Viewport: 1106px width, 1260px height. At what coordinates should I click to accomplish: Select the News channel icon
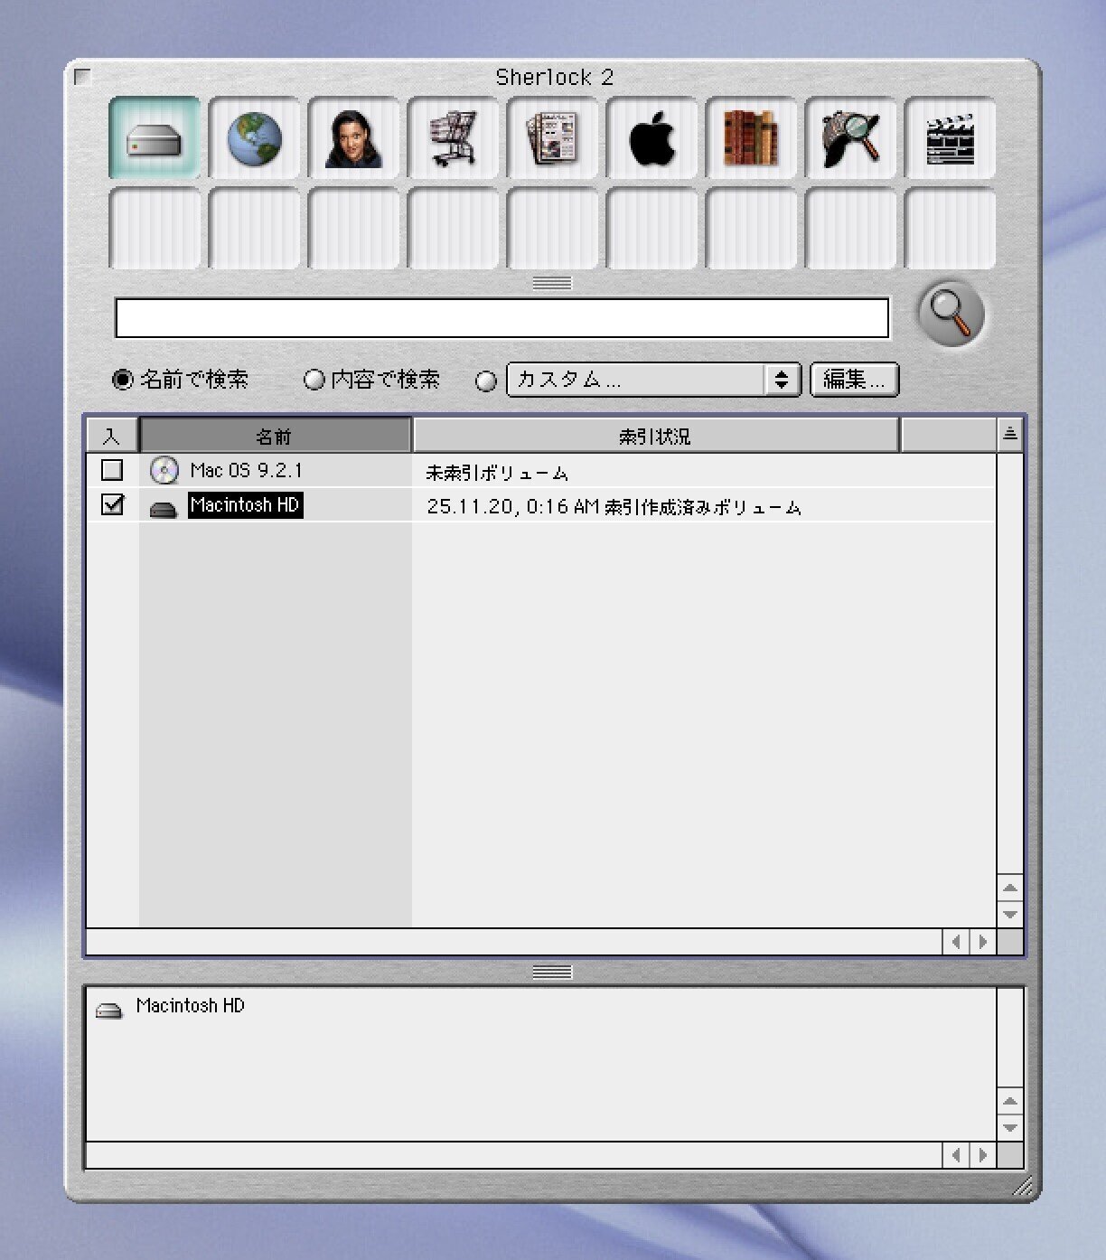click(x=553, y=139)
